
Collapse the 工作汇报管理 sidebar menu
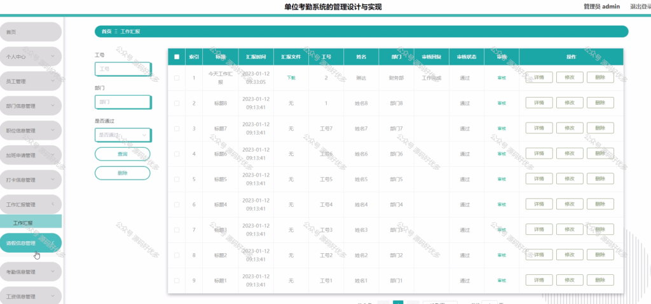31,204
